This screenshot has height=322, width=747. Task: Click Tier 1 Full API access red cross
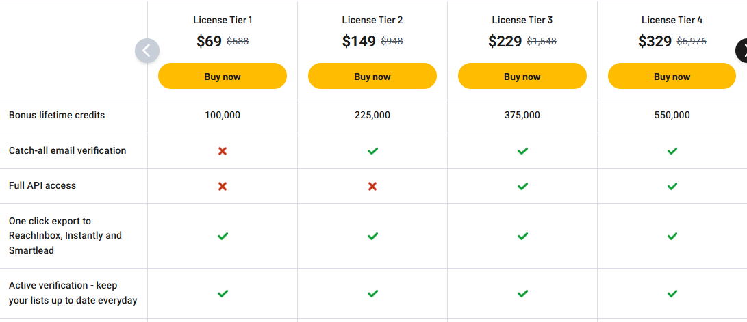click(x=223, y=186)
